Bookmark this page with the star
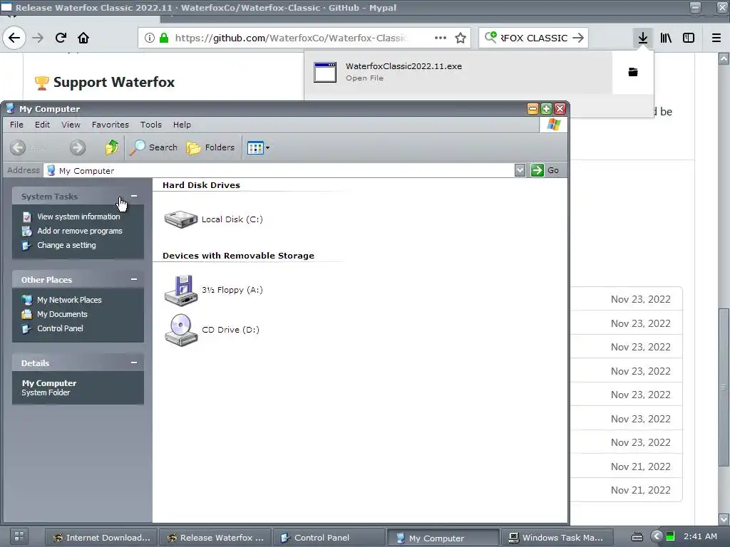The image size is (730, 547). (x=461, y=38)
